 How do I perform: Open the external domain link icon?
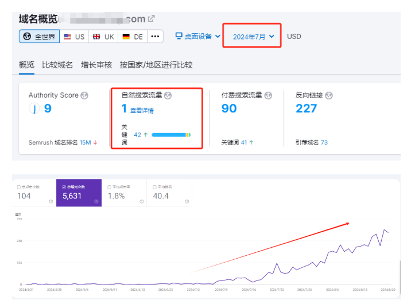click(152, 18)
